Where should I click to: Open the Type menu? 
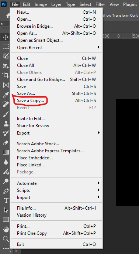point(70,4)
